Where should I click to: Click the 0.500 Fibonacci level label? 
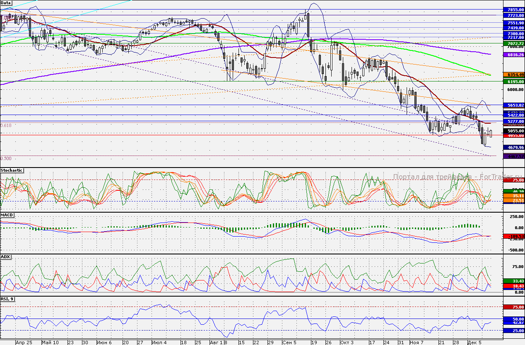pos(6,158)
